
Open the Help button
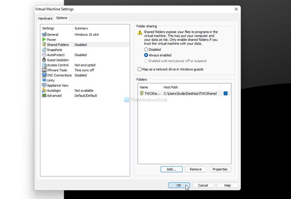227,185
